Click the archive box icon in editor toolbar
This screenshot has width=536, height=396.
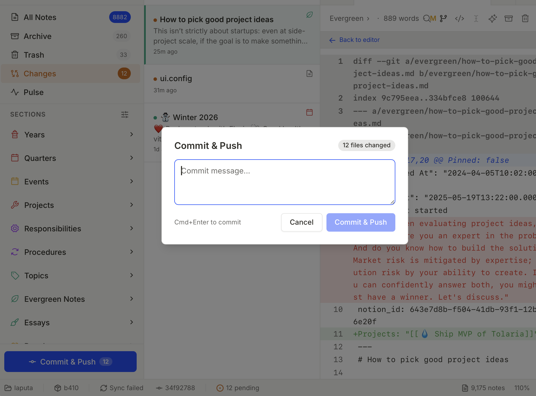(x=509, y=18)
